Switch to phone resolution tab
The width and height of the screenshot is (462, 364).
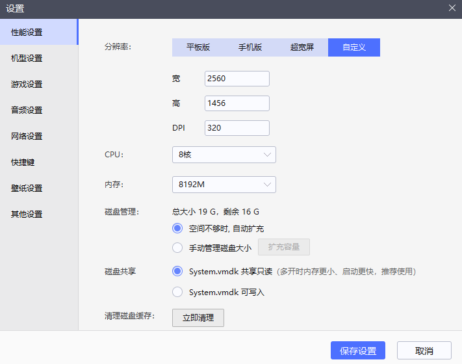(250, 47)
